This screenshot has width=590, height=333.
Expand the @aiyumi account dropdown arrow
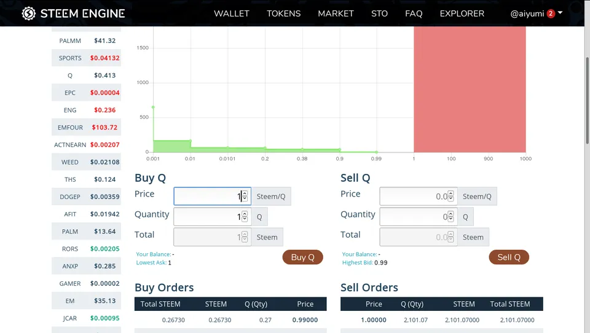pos(560,13)
